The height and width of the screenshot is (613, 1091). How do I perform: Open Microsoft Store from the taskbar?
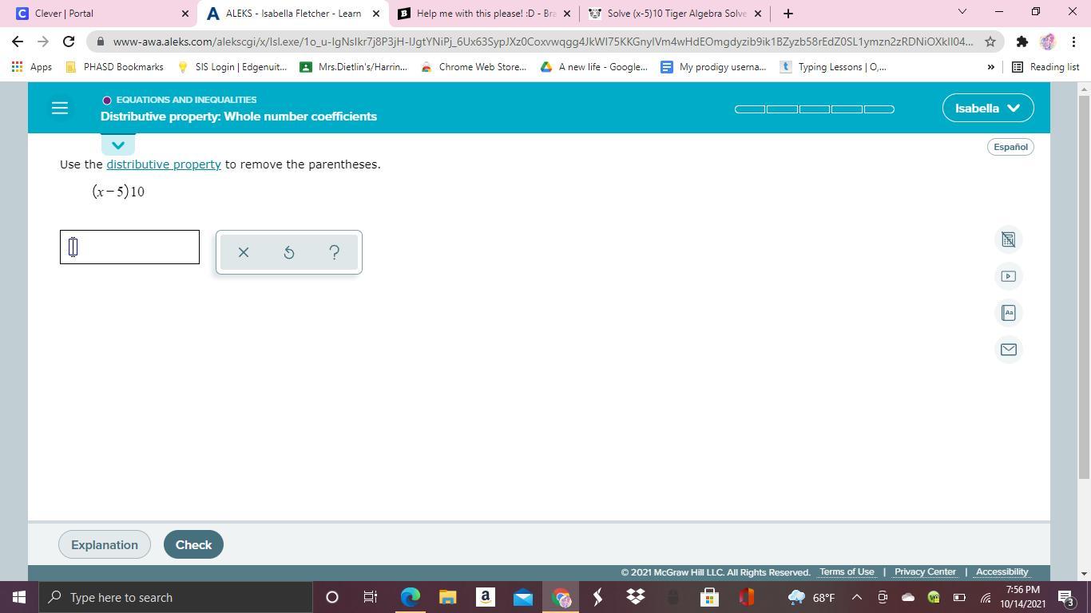708,597
